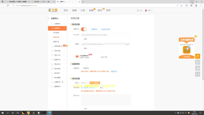
Task: Click the orange enter-live-room button
Action: (95, 83)
